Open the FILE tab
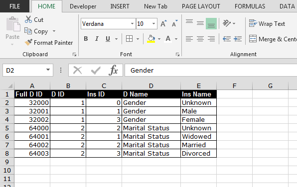The height and width of the screenshot is (187, 297). click(x=14, y=6)
